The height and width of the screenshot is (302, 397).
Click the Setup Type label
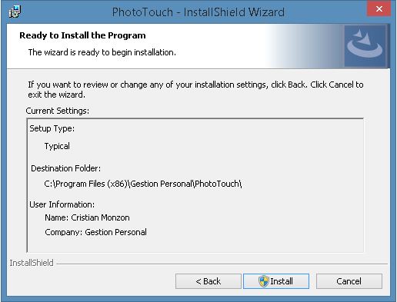click(52, 128)
